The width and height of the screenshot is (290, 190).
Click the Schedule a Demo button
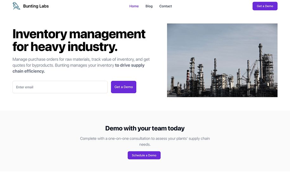(x=144, y=155)
